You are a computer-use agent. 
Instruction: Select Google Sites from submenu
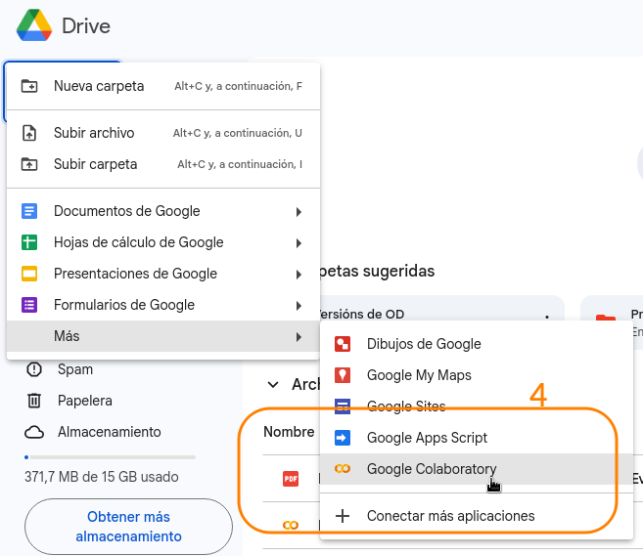click(x=477, y=406)
